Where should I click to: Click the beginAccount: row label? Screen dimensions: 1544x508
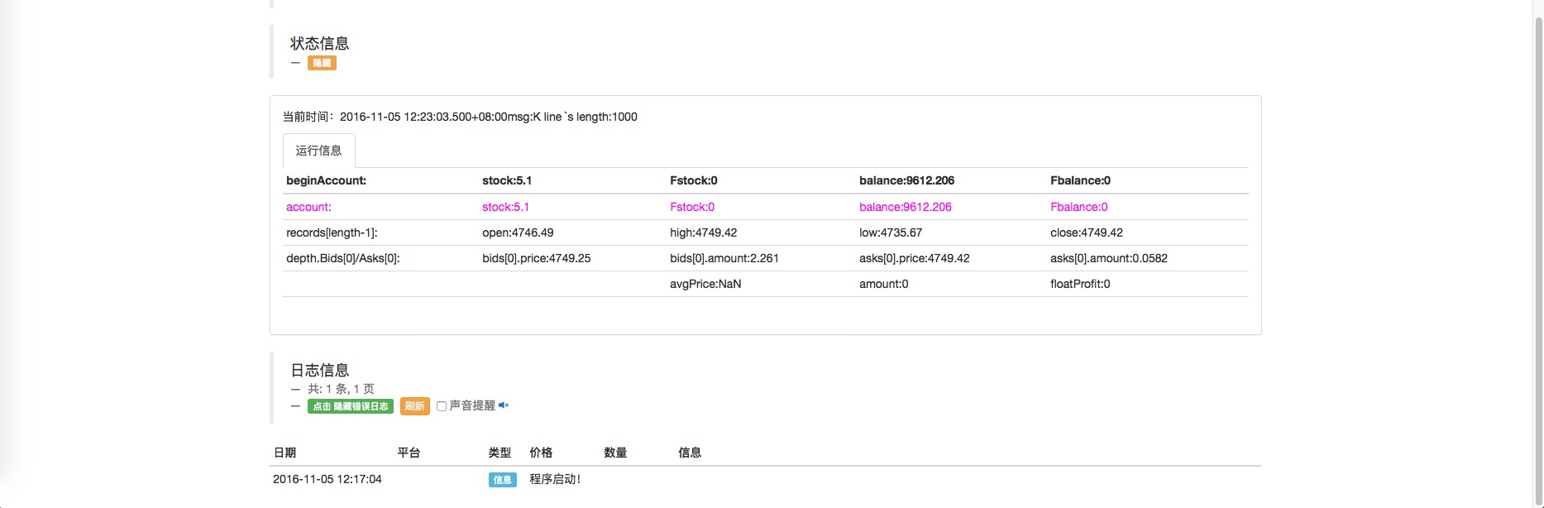[x=326, y=180]
